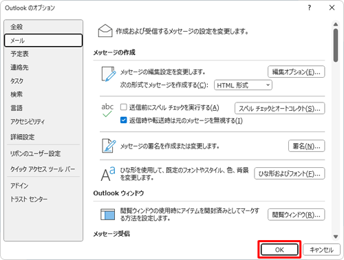This screenshot has width=344, height=260.
Task: Confirm with the OK button
Action: point(279,250)
